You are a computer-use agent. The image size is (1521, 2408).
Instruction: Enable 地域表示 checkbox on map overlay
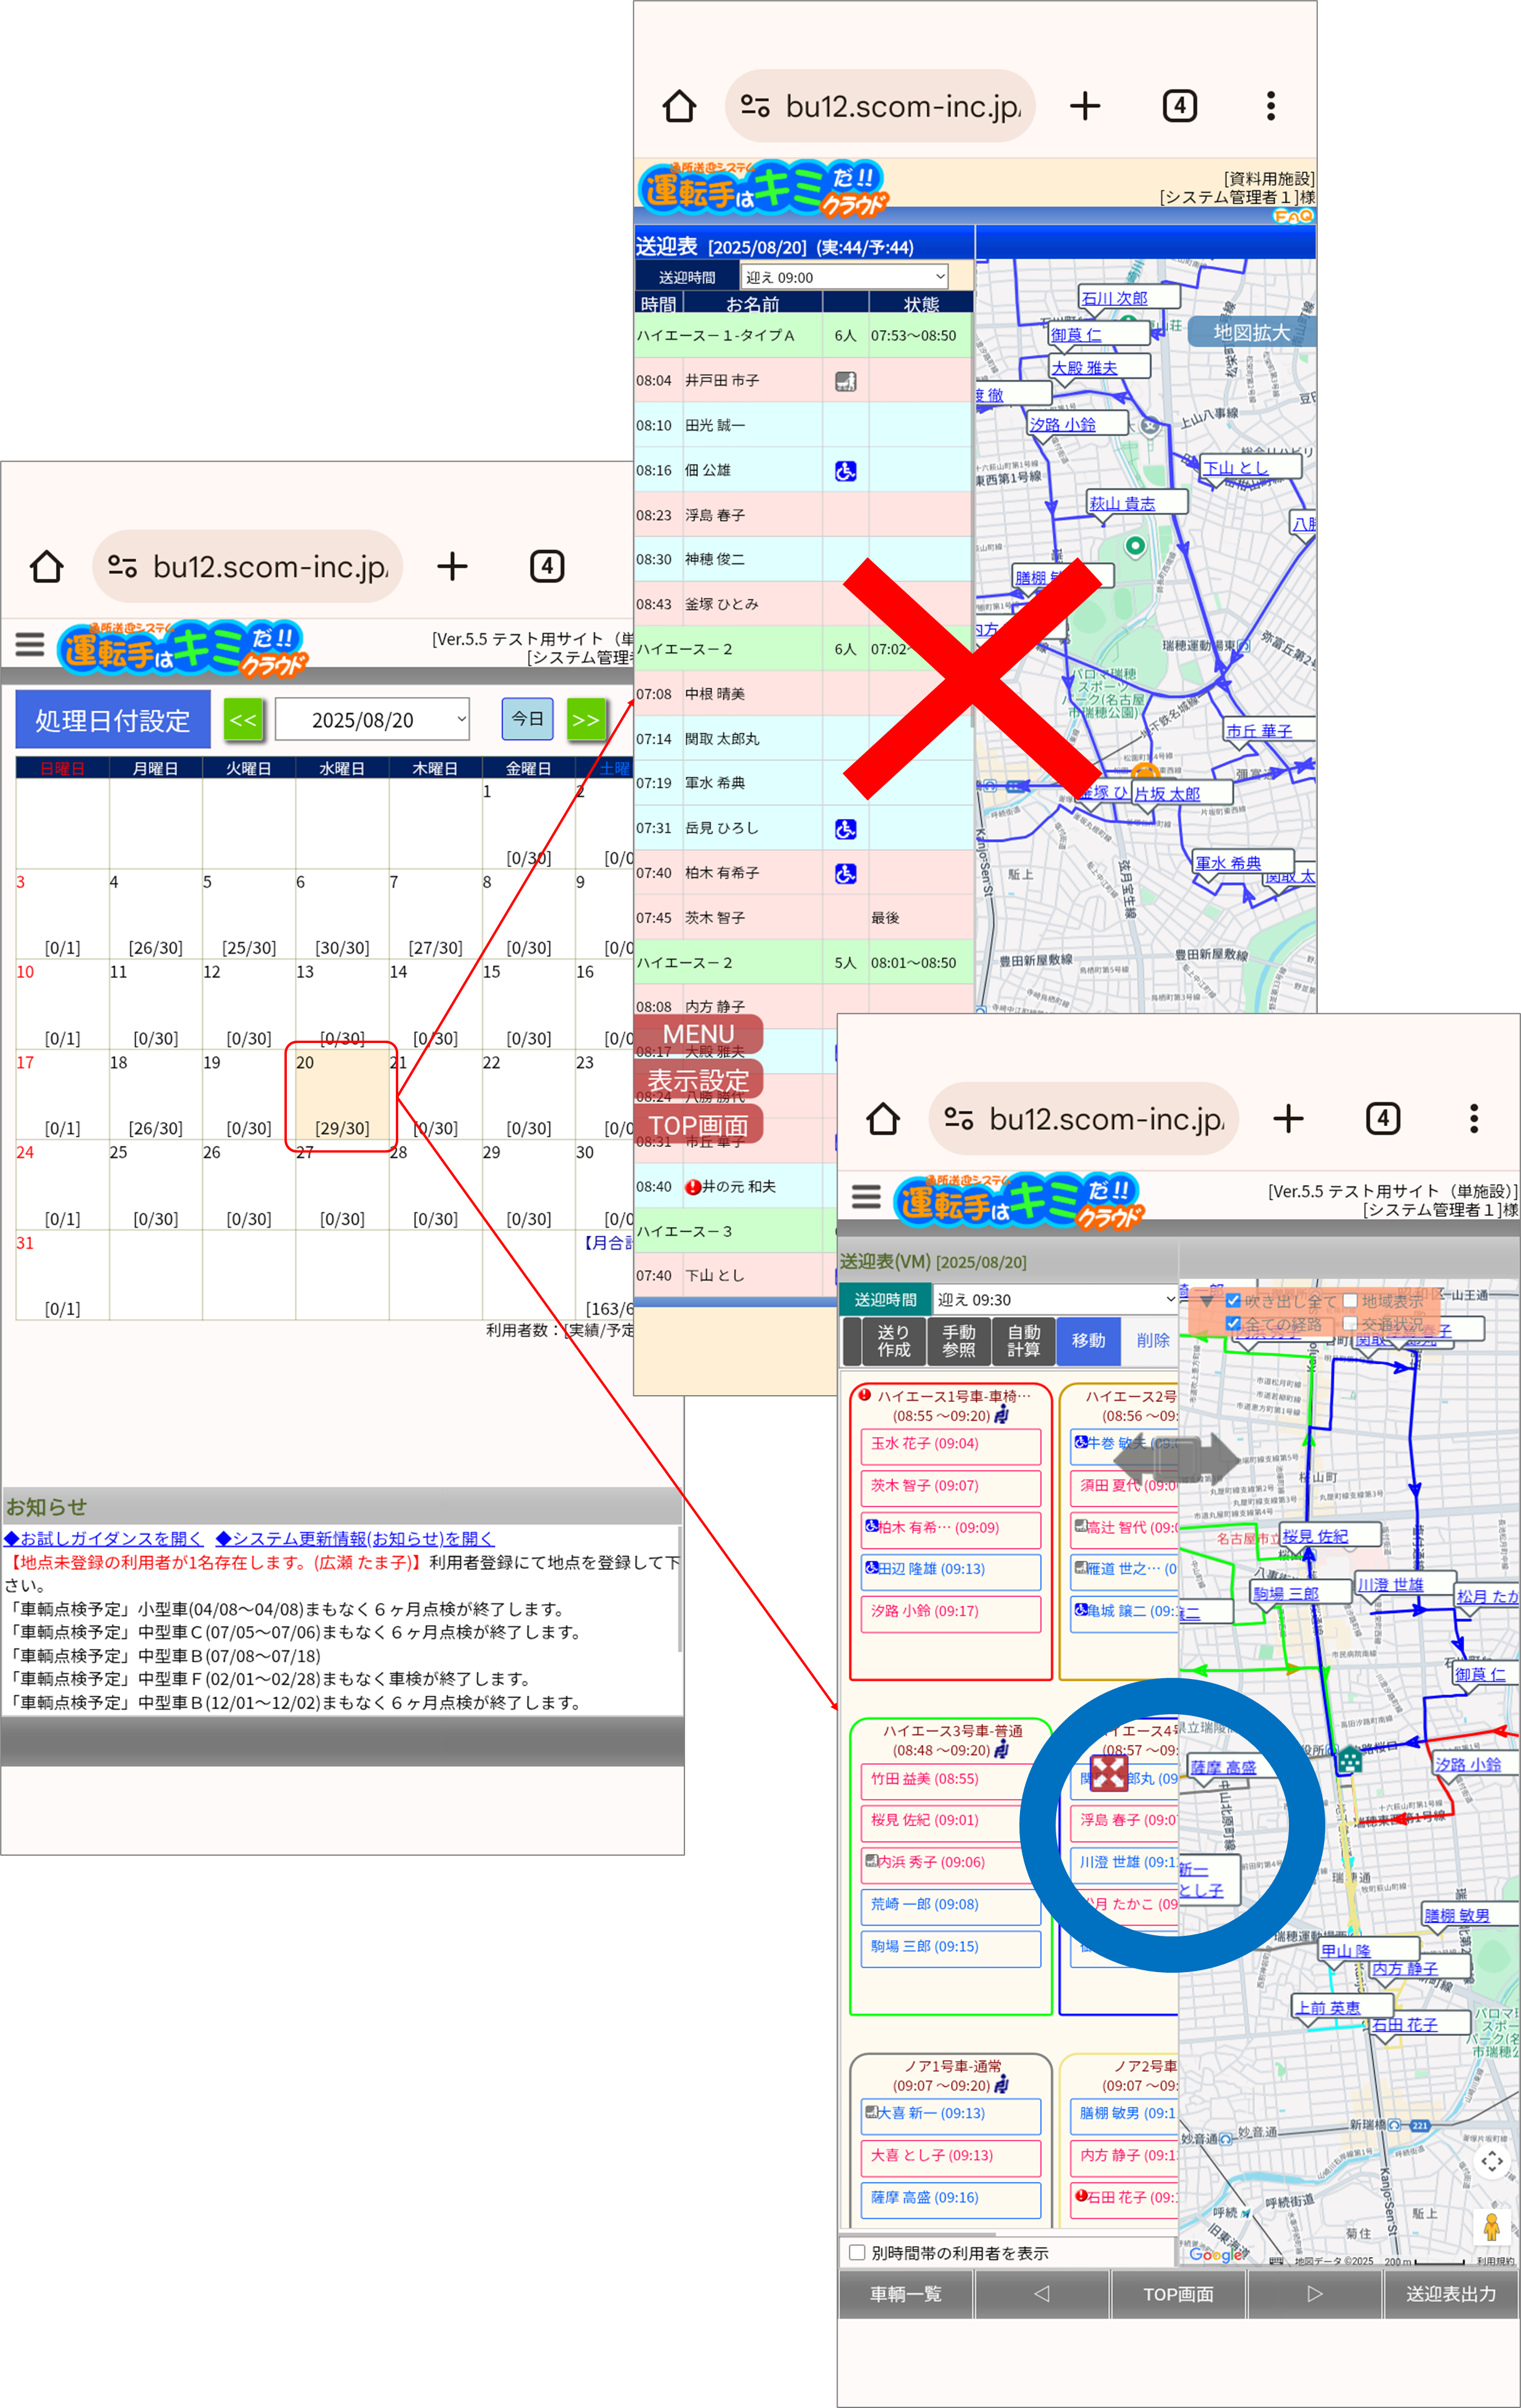pos(1350,1301)
